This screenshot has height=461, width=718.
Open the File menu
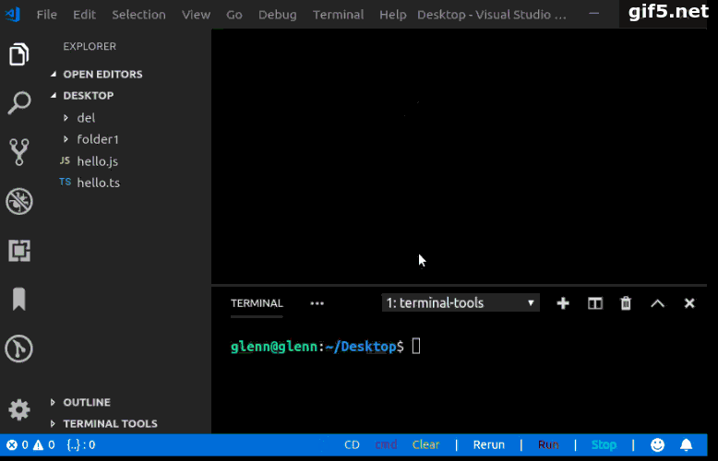click(47, 15)
